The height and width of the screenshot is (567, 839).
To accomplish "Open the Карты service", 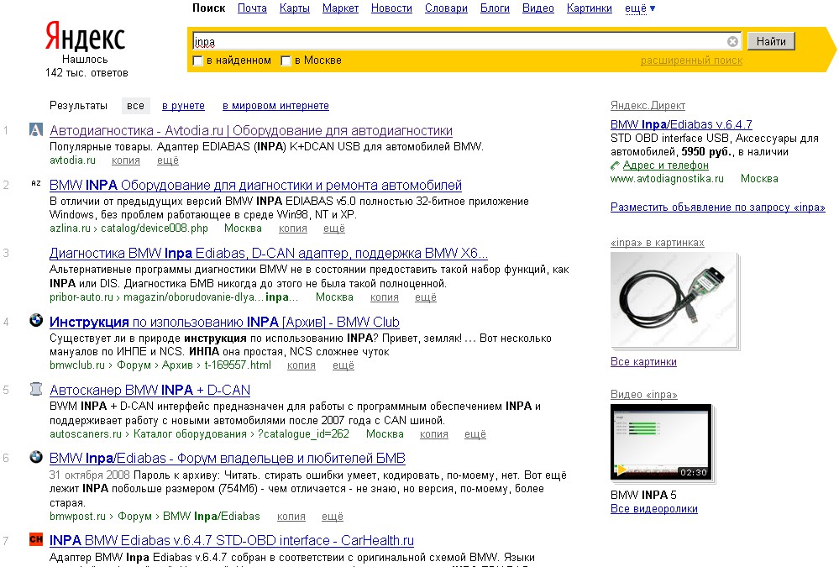I will click(x=294, y=8).
